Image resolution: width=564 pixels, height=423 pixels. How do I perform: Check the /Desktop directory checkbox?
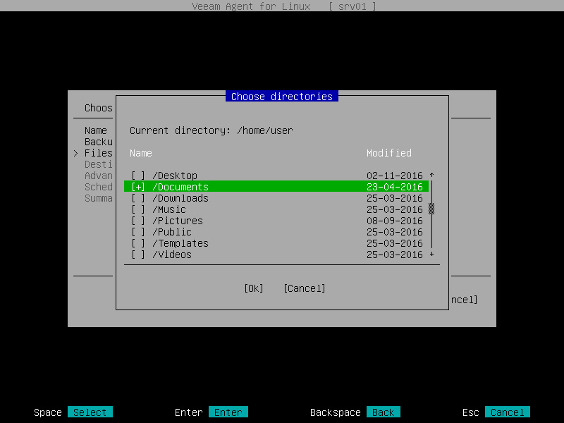pos(138,176)
